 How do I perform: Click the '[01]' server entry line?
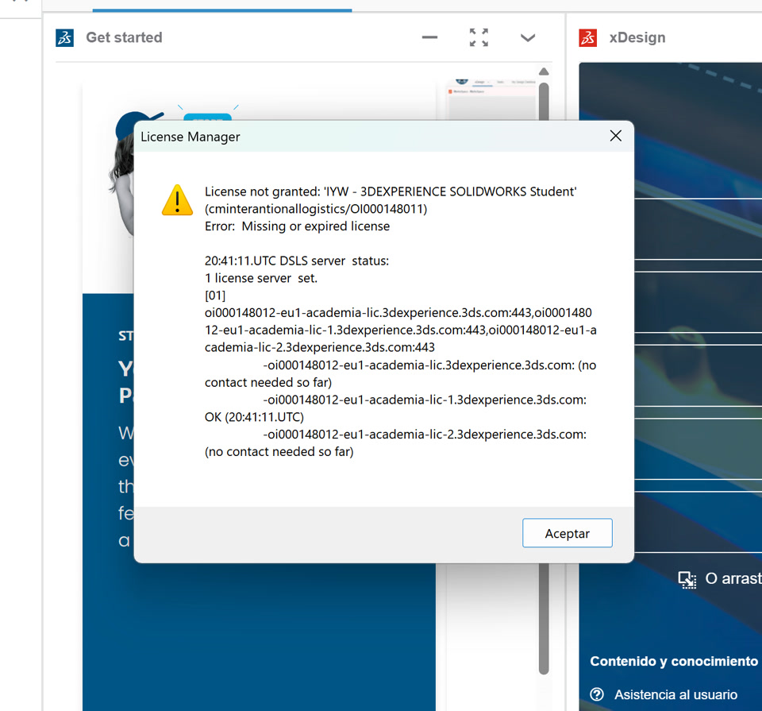(215, 296)
